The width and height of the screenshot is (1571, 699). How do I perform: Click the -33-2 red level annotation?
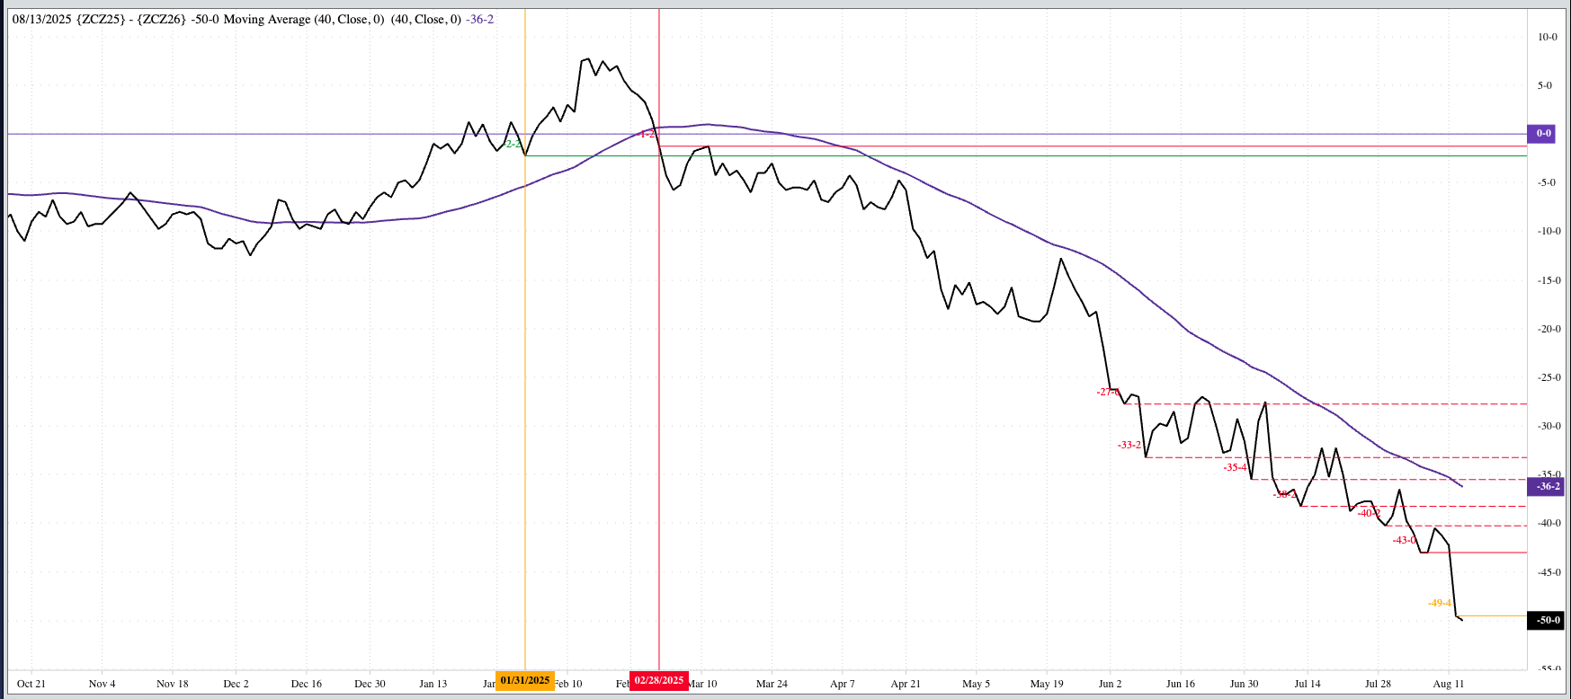(1129, 445)
